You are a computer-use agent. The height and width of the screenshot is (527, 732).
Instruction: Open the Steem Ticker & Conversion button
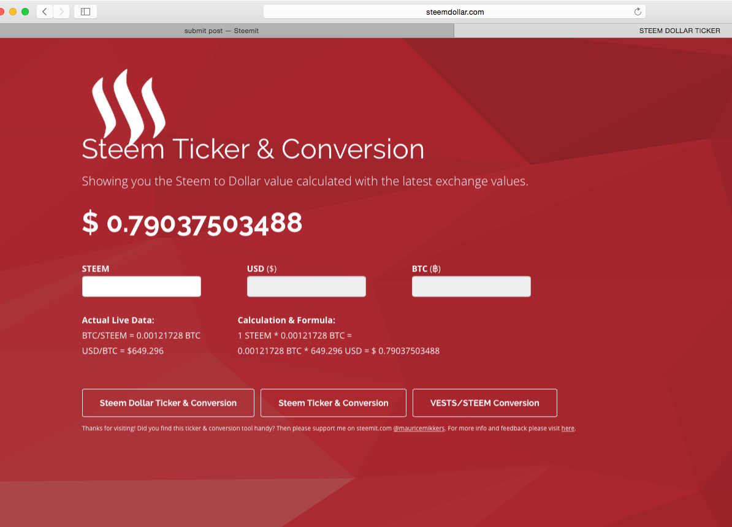click(334, 403)
